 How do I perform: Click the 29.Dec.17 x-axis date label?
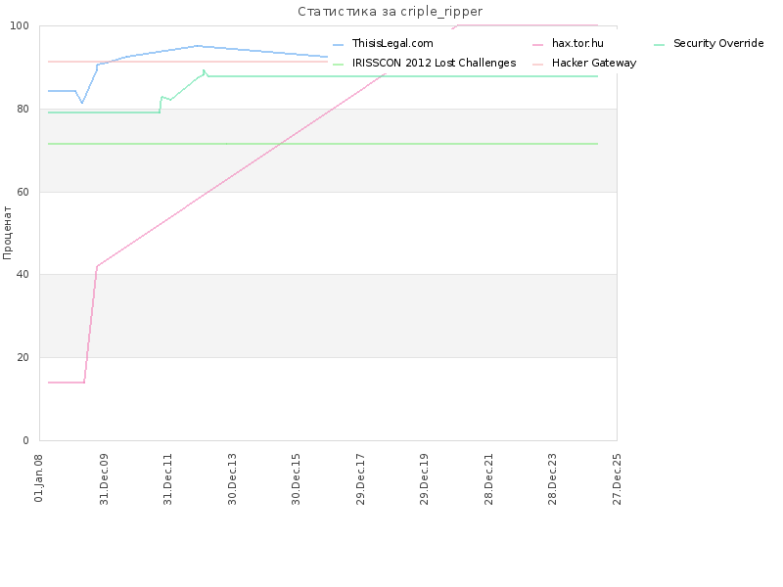360,479
